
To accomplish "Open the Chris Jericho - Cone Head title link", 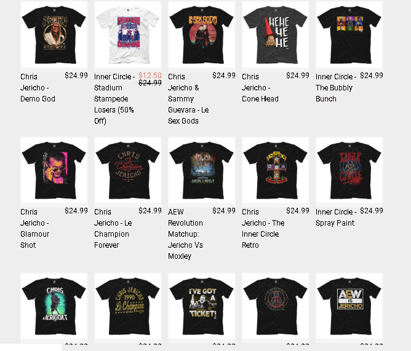I will (260, 88).
